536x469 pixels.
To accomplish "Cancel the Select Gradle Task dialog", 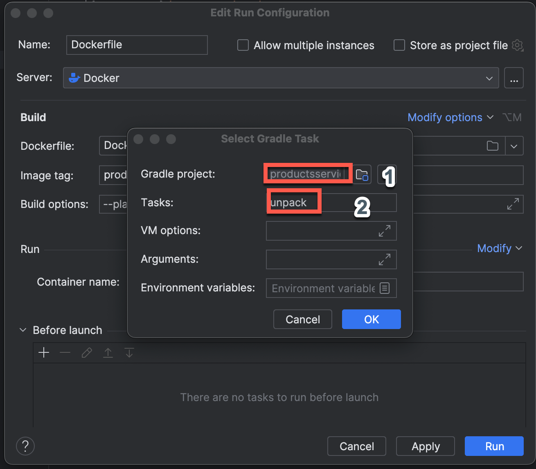I will 303,319.
